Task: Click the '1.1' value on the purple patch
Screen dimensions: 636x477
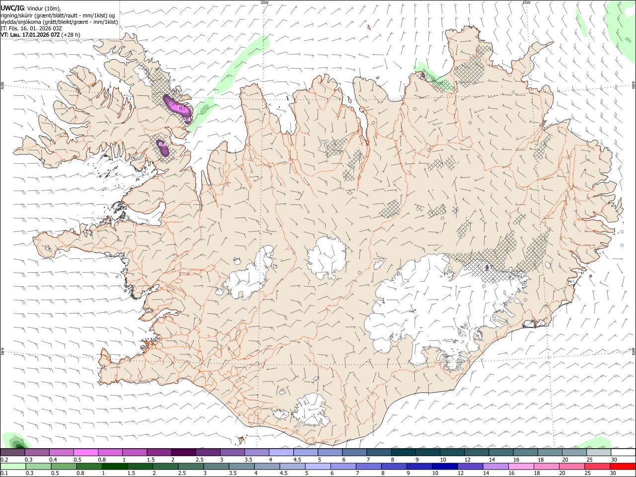Action: coord(181,107)
